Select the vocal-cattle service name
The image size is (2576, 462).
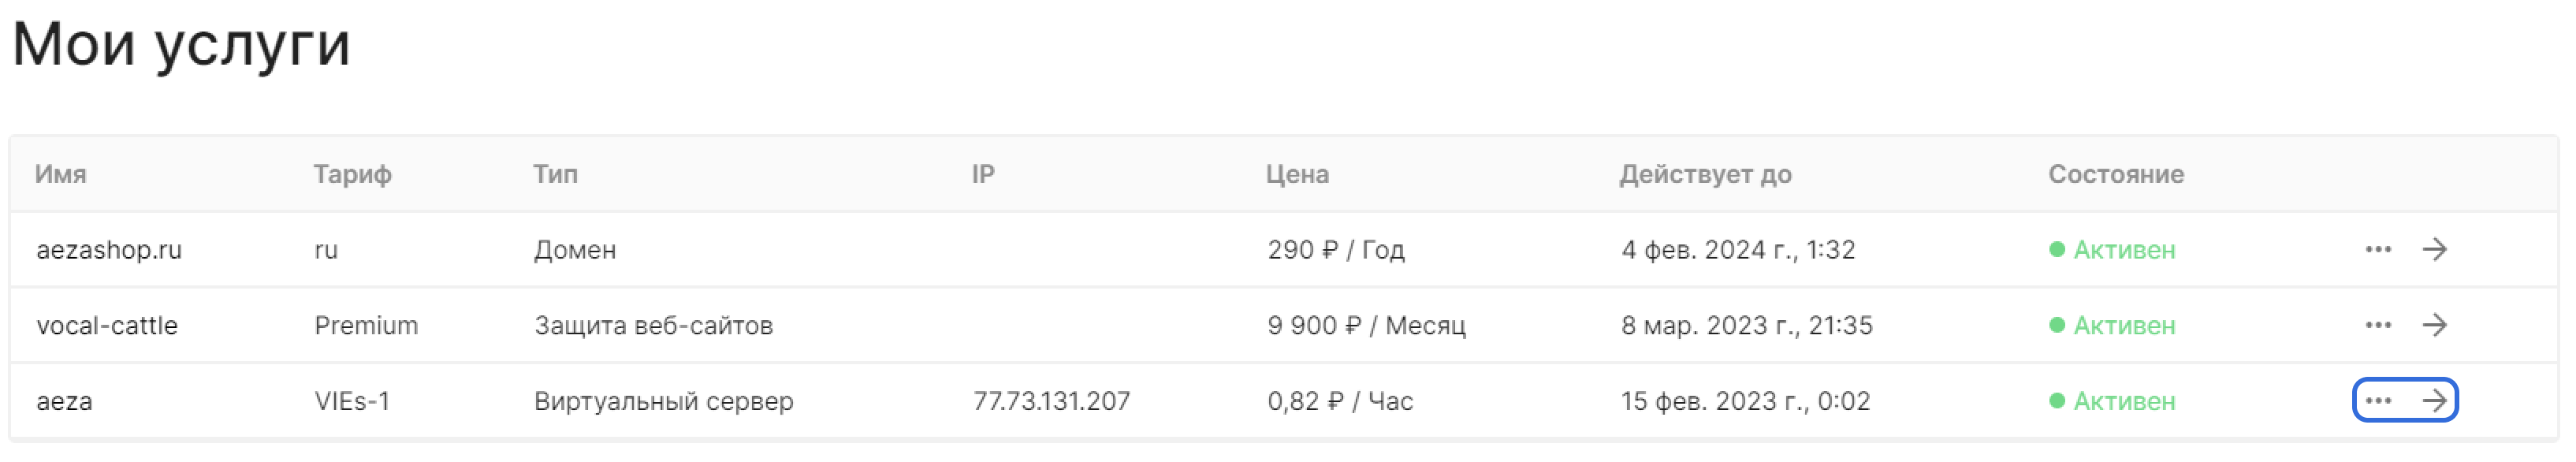[107, 325]
